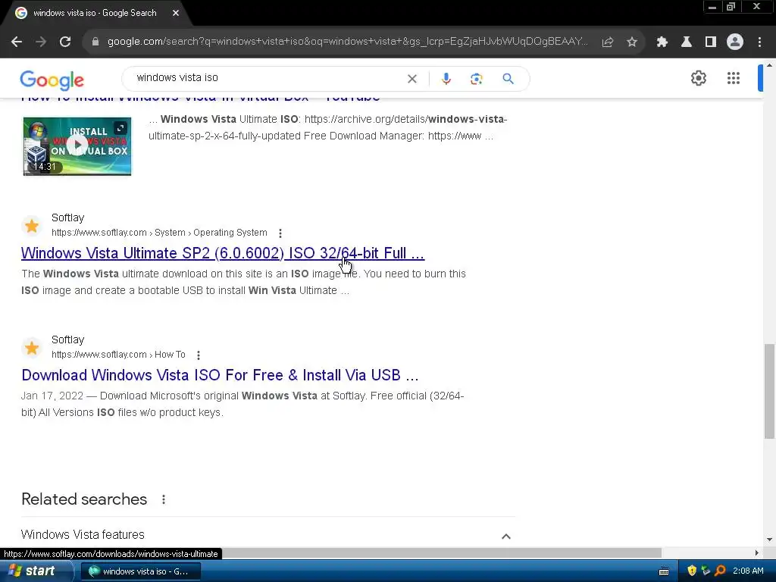The width and height of the screenshot is (776, 582).
Task: Click the 2:08 AM clock
Action: 748,571
